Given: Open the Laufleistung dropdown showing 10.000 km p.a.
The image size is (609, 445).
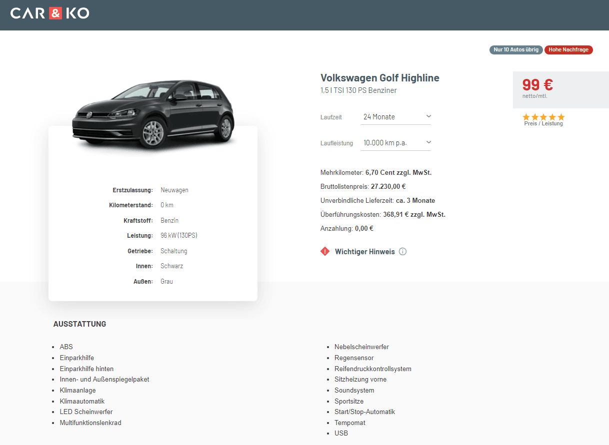Looking at the screenshot, I should tap(396, 143).
